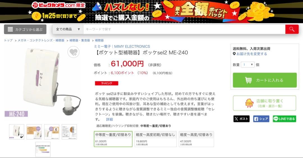This screenshot has height=158, width=303.
Task: Click in the キーワードで探す search field
Action: 184,29
